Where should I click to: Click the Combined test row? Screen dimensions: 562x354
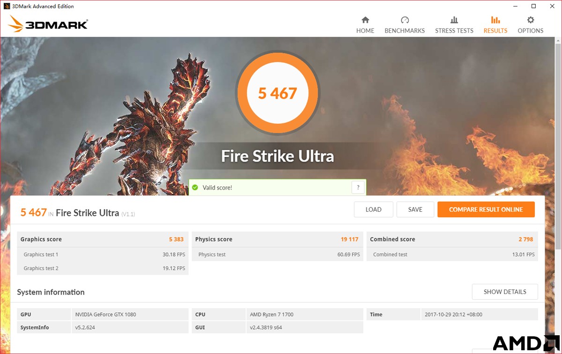pos(452,255)
